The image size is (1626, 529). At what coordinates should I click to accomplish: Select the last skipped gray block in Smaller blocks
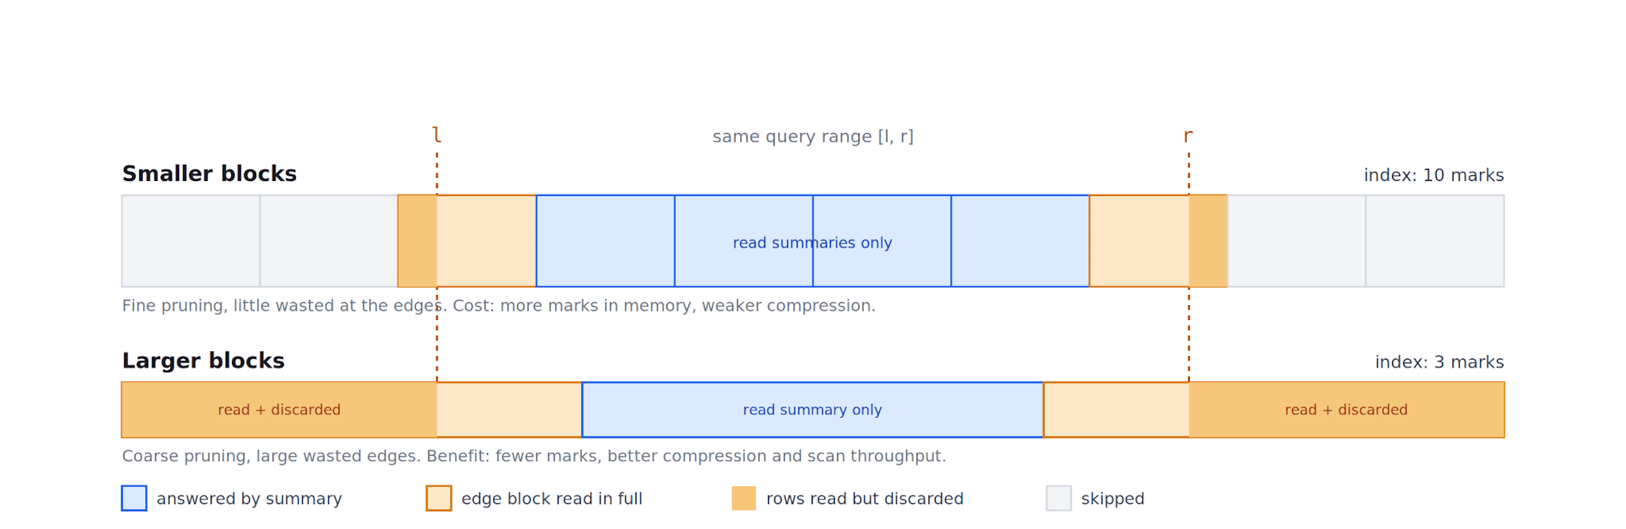[1435, 241]
